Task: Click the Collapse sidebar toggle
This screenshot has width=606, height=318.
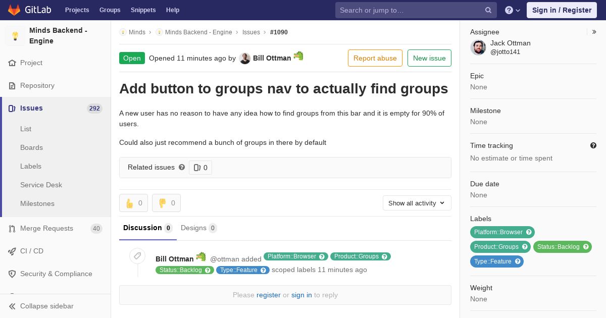Action: coord(55,306)
